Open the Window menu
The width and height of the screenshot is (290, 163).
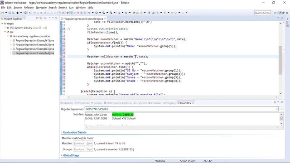tap(81, 8)
